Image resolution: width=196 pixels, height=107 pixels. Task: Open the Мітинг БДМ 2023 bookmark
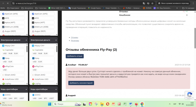[57, 8]
